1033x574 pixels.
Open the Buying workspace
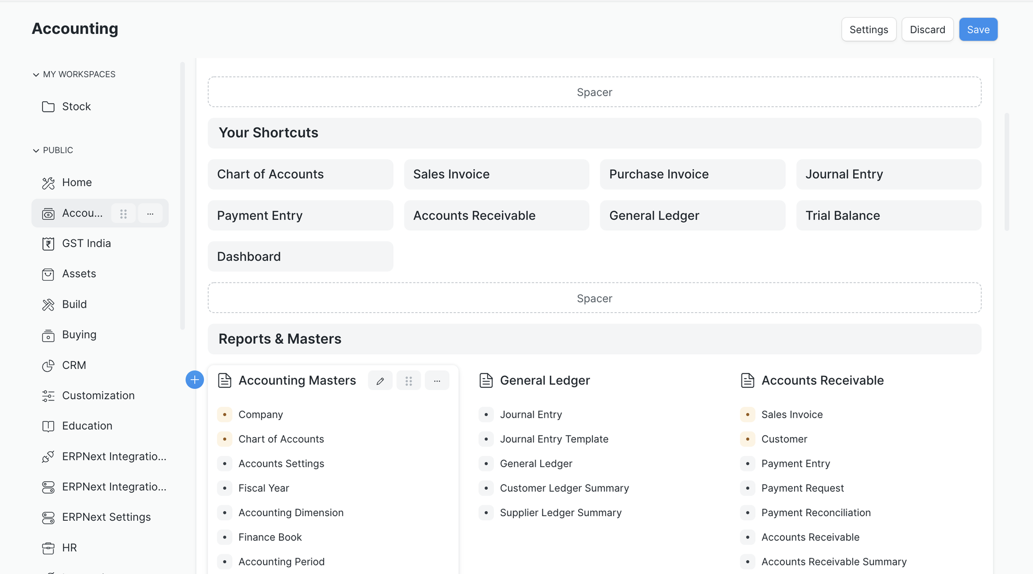pyautogui.click(x=79, y=335)
